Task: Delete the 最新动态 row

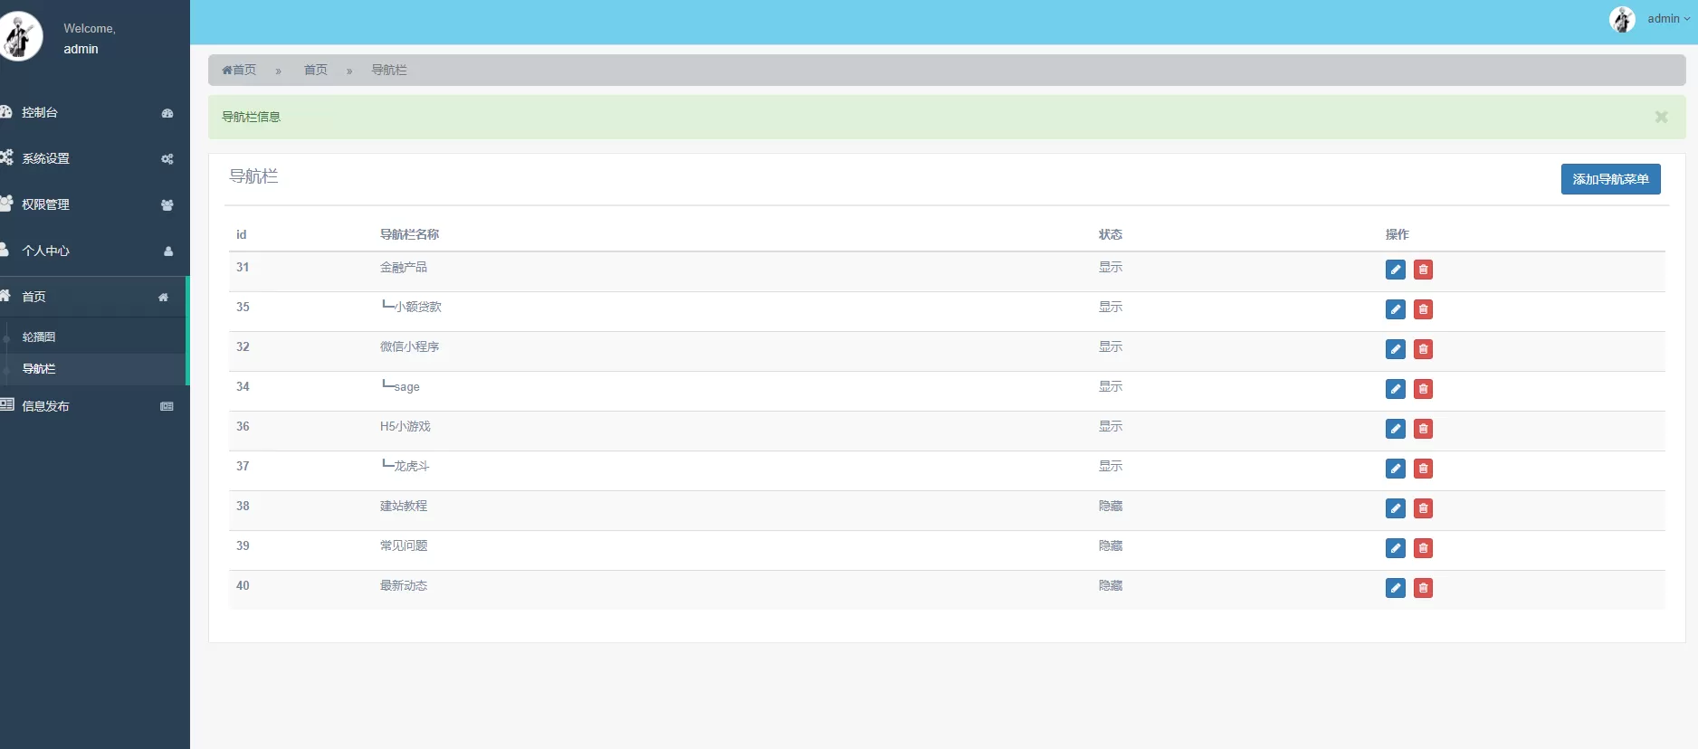Action: coord(1423,588)
